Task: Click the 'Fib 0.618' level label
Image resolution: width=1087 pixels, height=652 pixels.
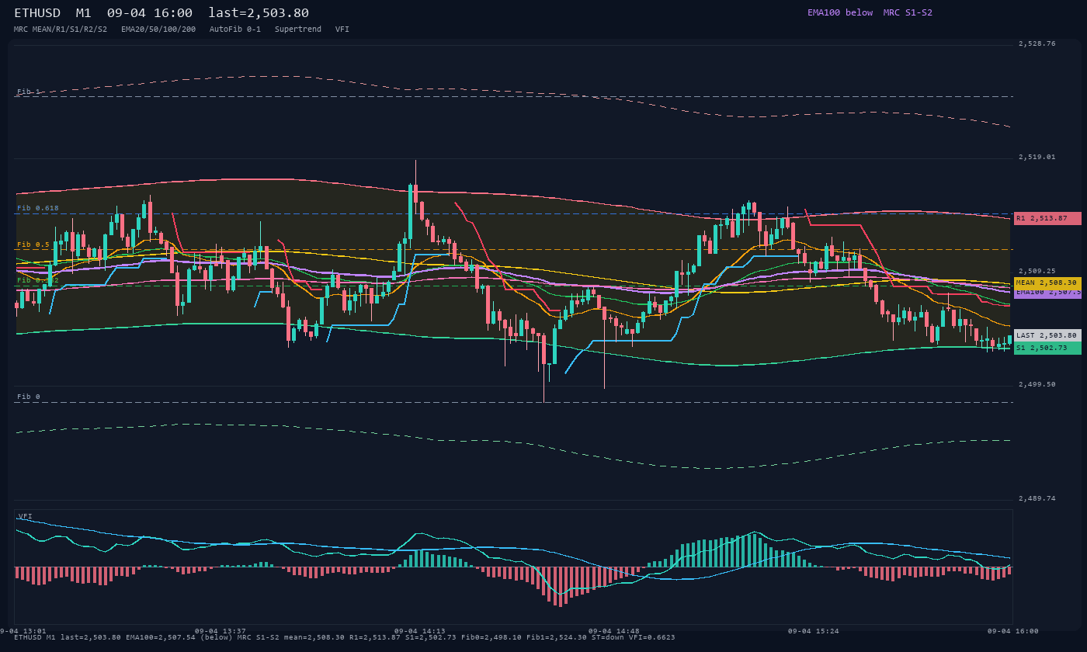Action: pos(38,208)
